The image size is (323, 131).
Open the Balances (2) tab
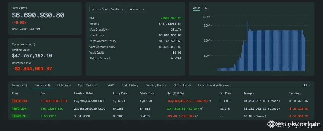[19, 85]
